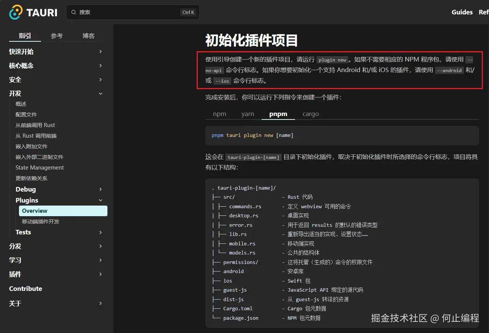Click the search magnifier icon
489x333 pixels.
click(74, 12)
